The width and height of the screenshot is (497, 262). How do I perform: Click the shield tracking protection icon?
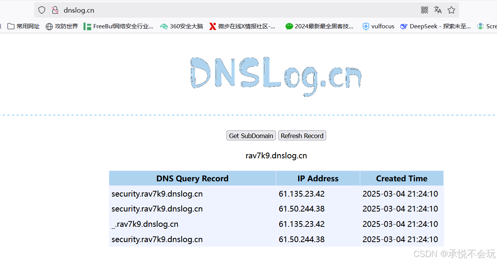click(x=42, y=10)
